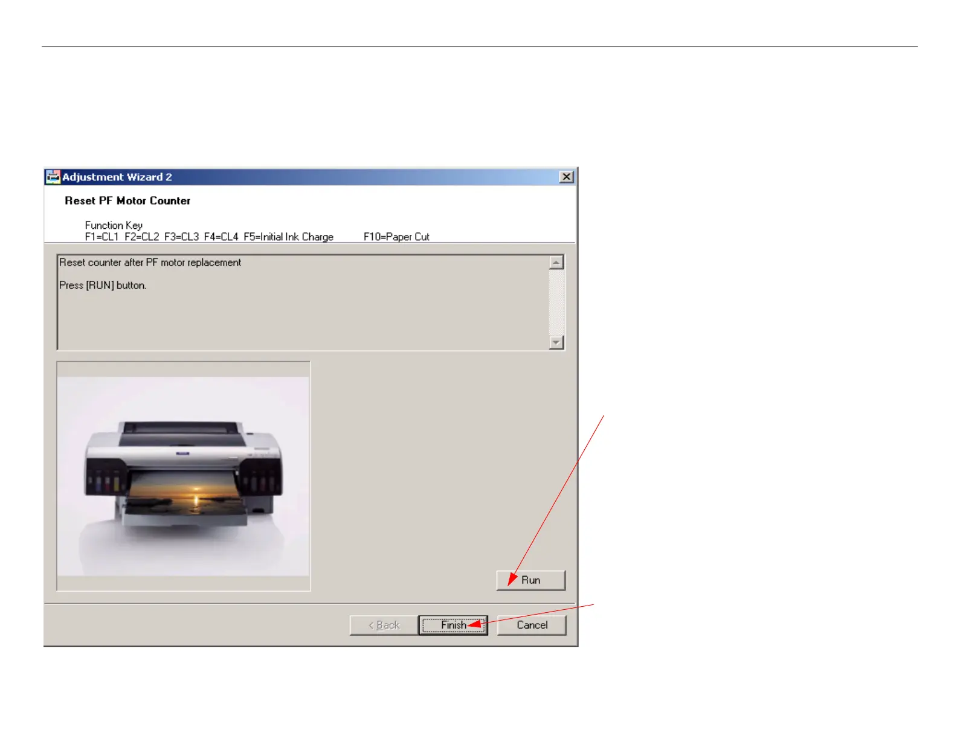Viewport: 957px width, 739px height.
Task: Click the 'Press [RUN] button.' instruction
Action: tap(103, 286)
